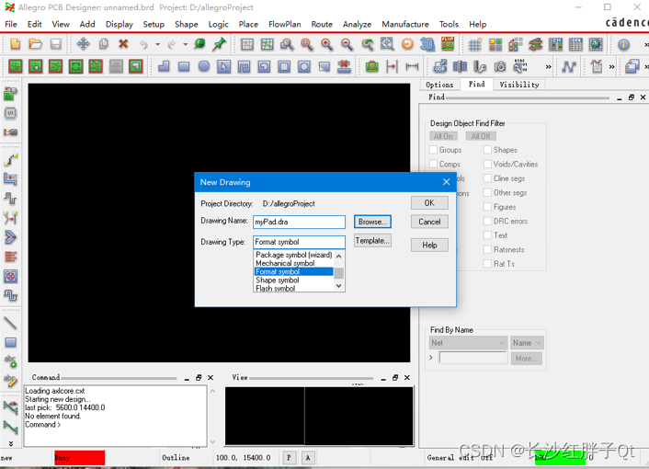The image size is (649, 469).
Task: Click Cancel in New Drawing dialog
Action: click(x=429, y=222)
